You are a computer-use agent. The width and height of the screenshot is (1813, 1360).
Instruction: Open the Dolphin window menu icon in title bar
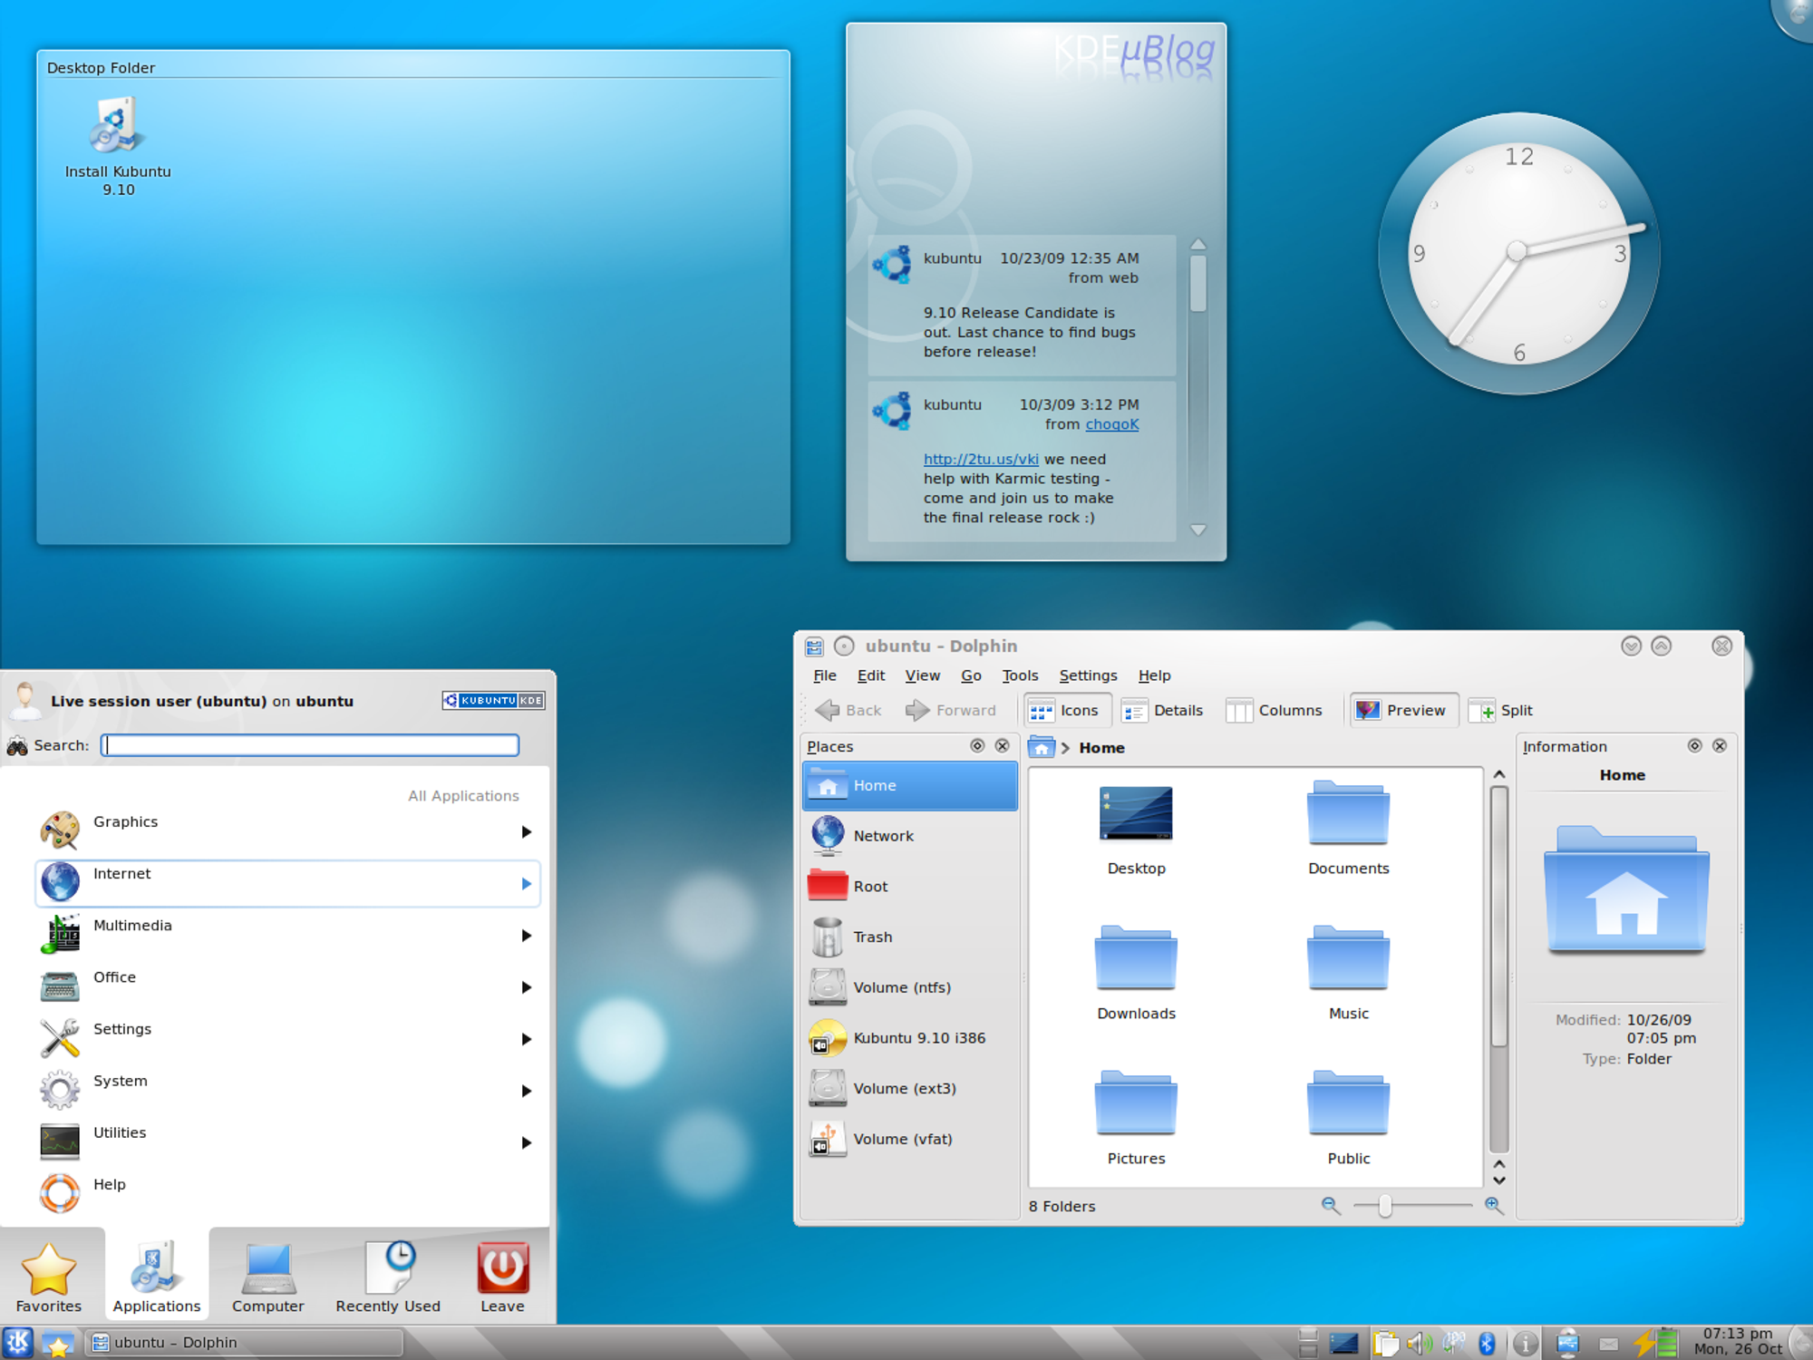814,646
